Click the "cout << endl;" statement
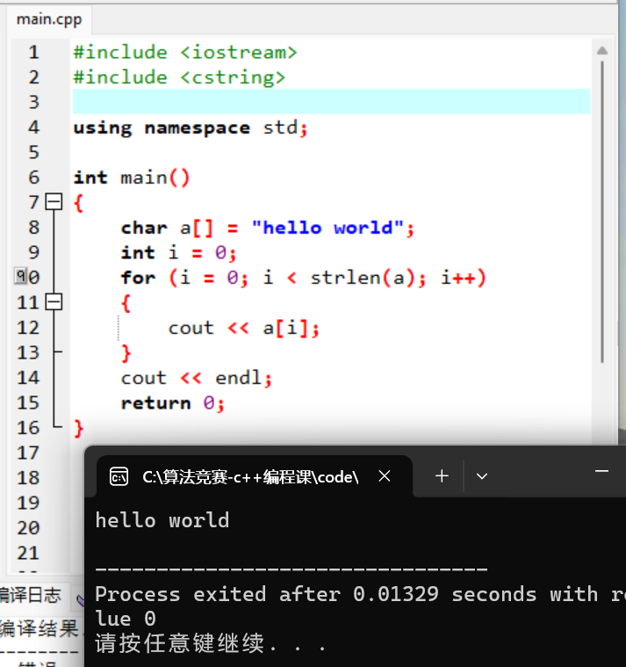 (x=197, y=378)
